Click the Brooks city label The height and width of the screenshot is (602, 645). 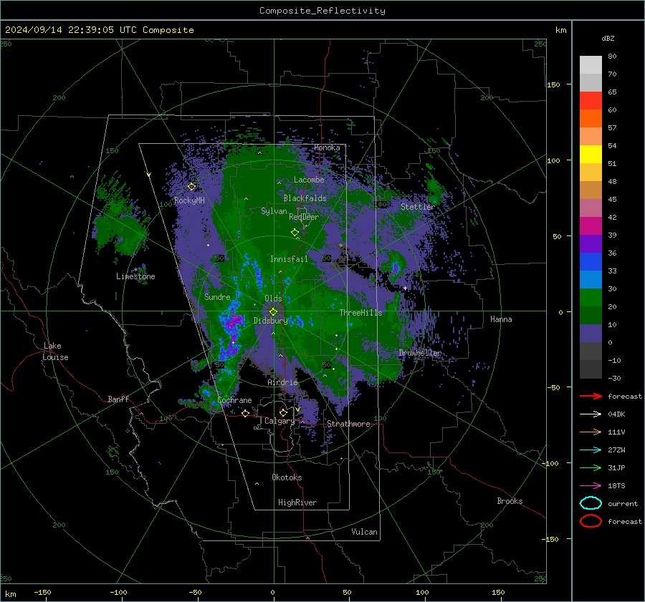[510, 501]
